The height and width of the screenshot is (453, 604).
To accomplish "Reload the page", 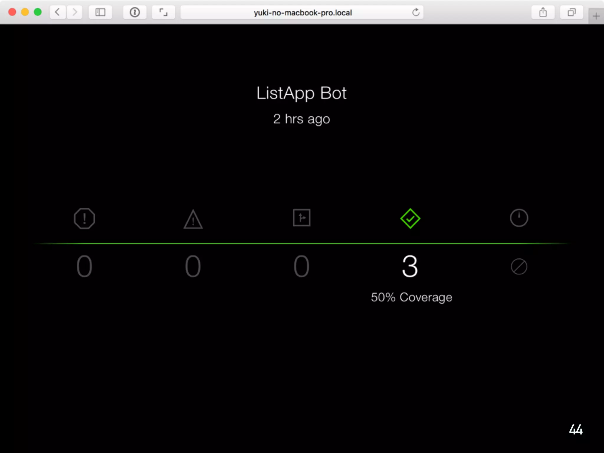I will click(x=416, y=12).
